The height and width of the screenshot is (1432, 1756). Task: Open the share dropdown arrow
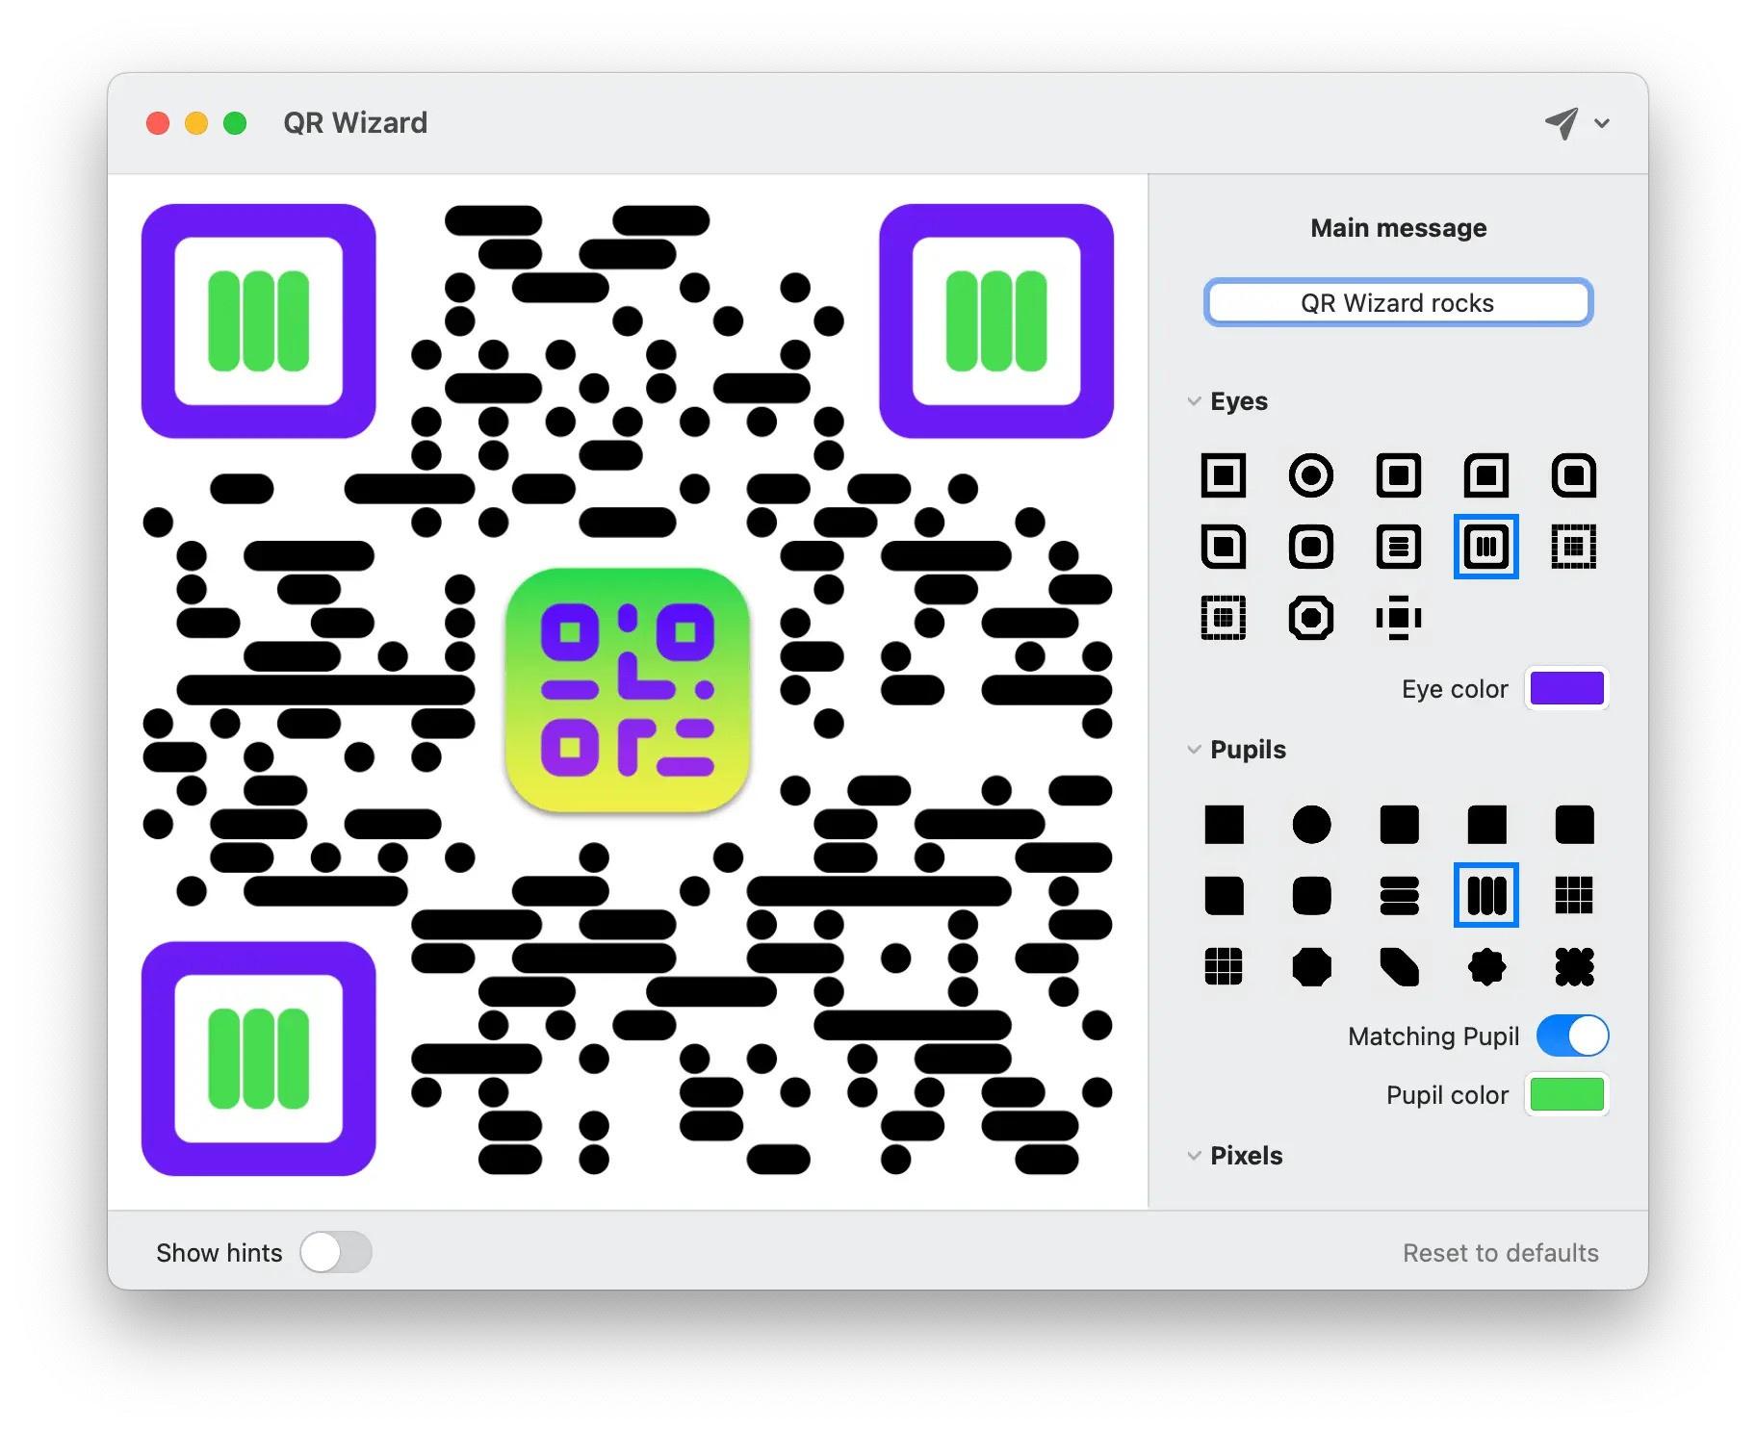pos(1602,123)
